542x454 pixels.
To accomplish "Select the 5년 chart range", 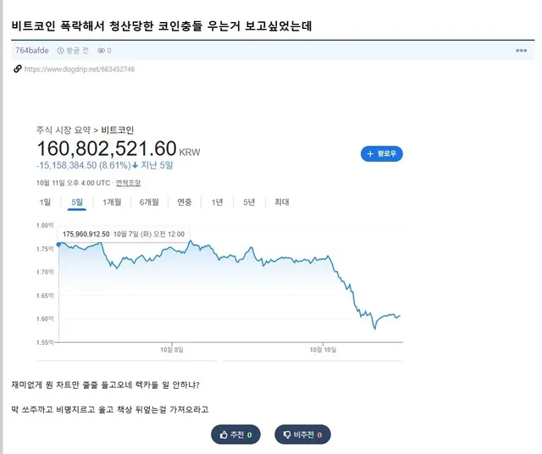I will (249, 202).
